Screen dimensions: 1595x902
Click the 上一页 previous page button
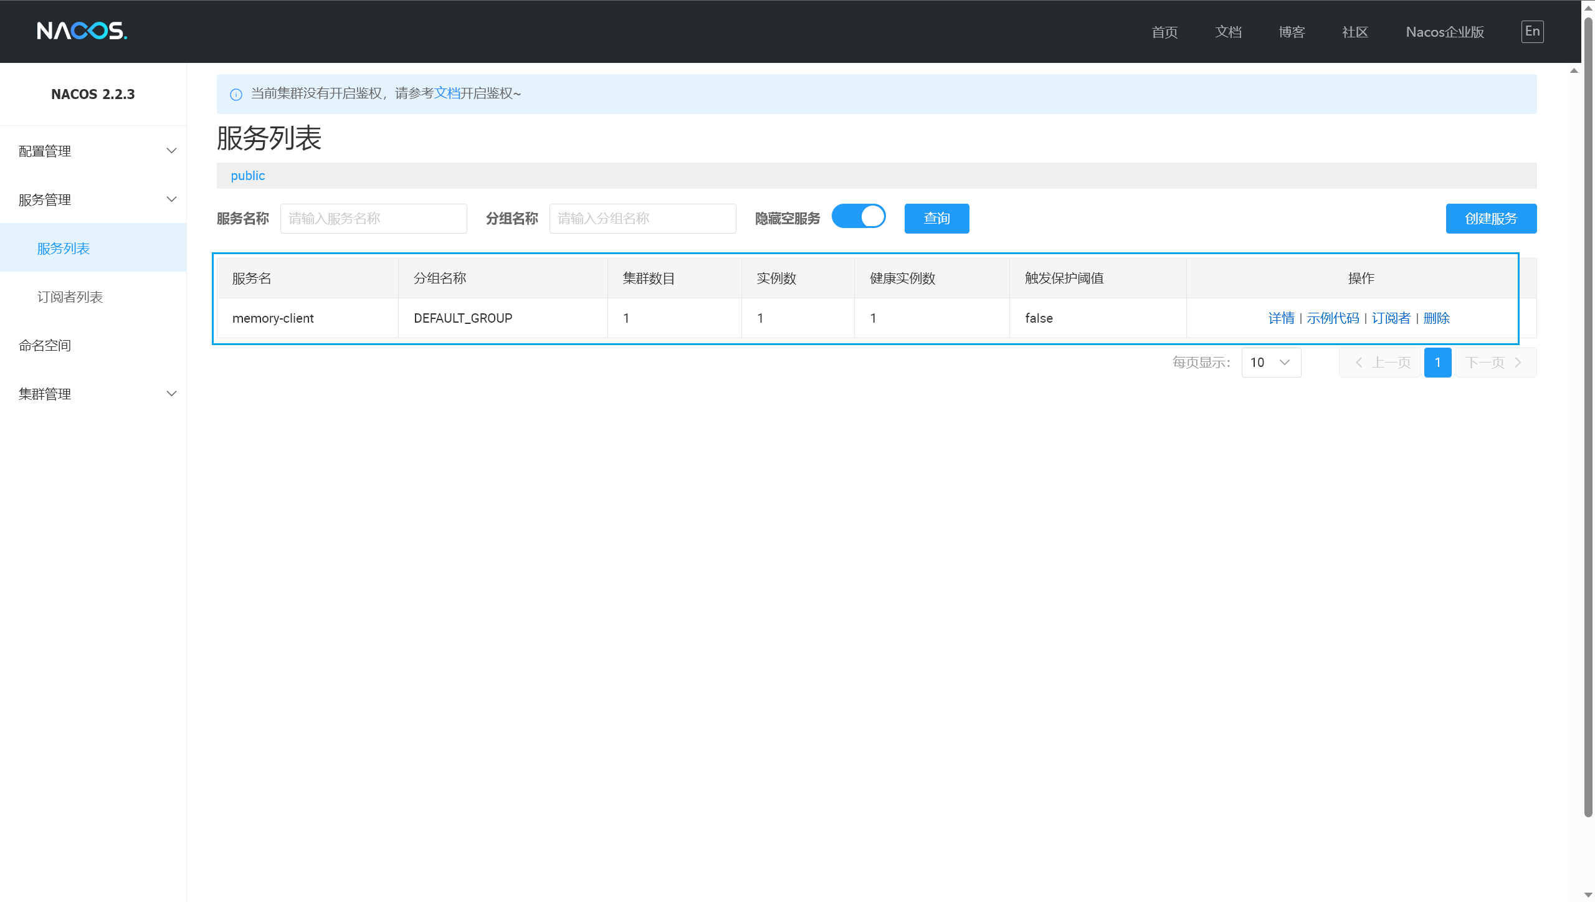tap(1379, 363)
